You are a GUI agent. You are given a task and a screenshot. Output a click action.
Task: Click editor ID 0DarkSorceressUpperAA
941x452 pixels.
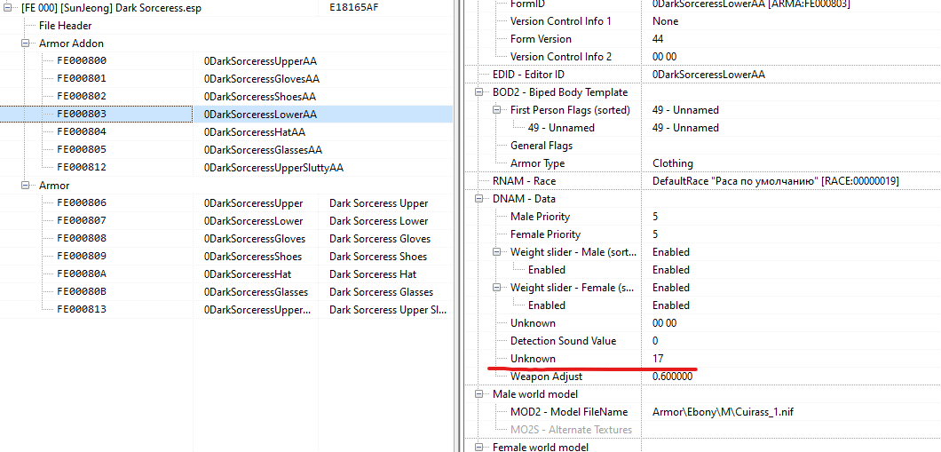[260, 60]
